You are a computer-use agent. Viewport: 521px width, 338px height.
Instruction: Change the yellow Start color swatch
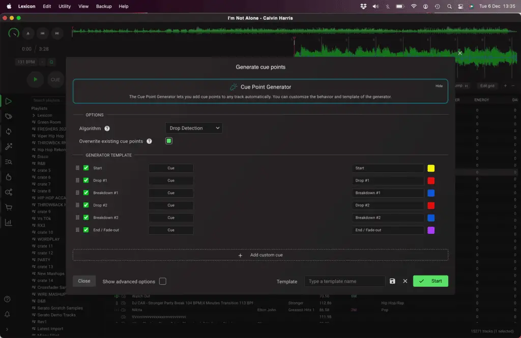[431, 168]
